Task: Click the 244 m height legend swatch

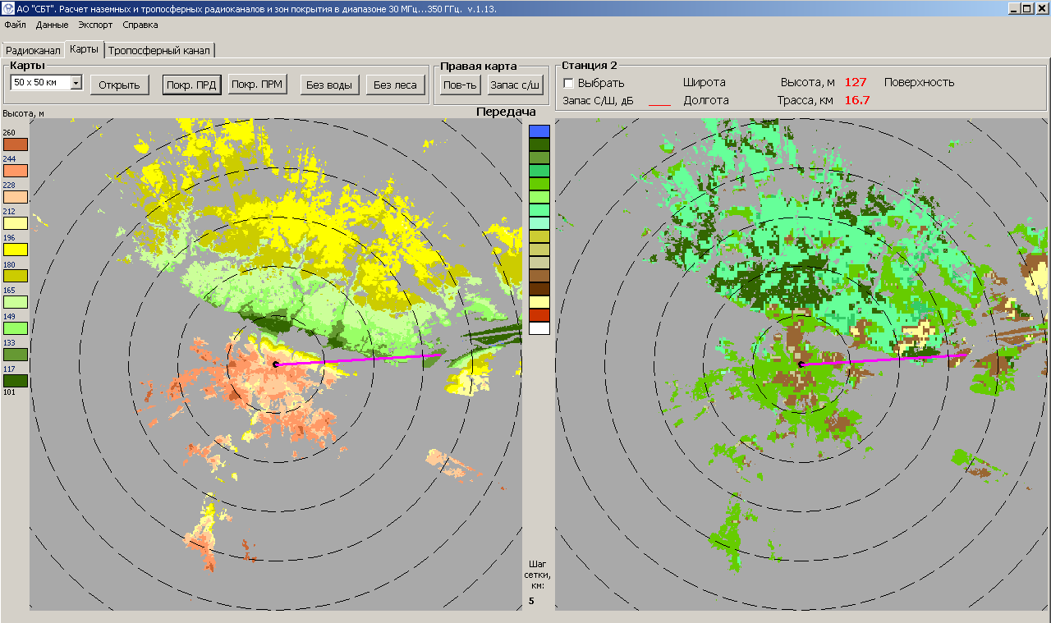Action: [16, 171]
